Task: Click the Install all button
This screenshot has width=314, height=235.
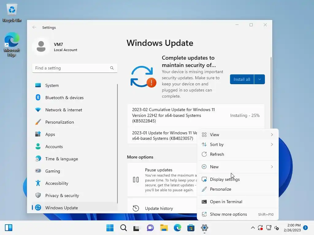Action: 242,79
